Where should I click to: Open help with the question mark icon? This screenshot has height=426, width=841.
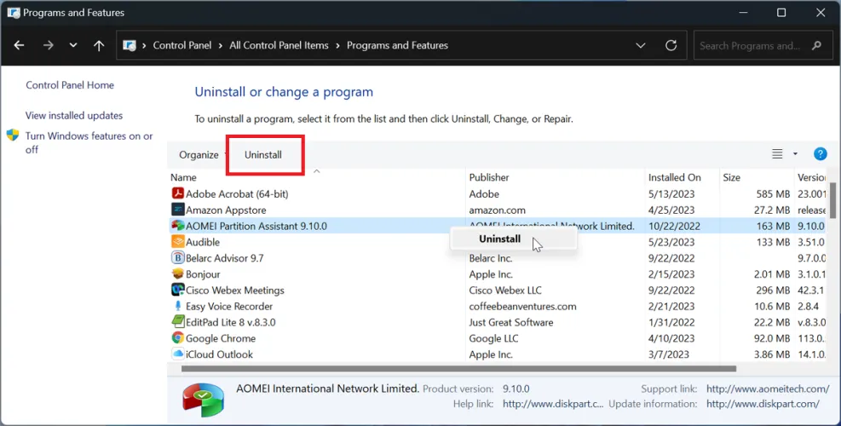click(820, 154)
